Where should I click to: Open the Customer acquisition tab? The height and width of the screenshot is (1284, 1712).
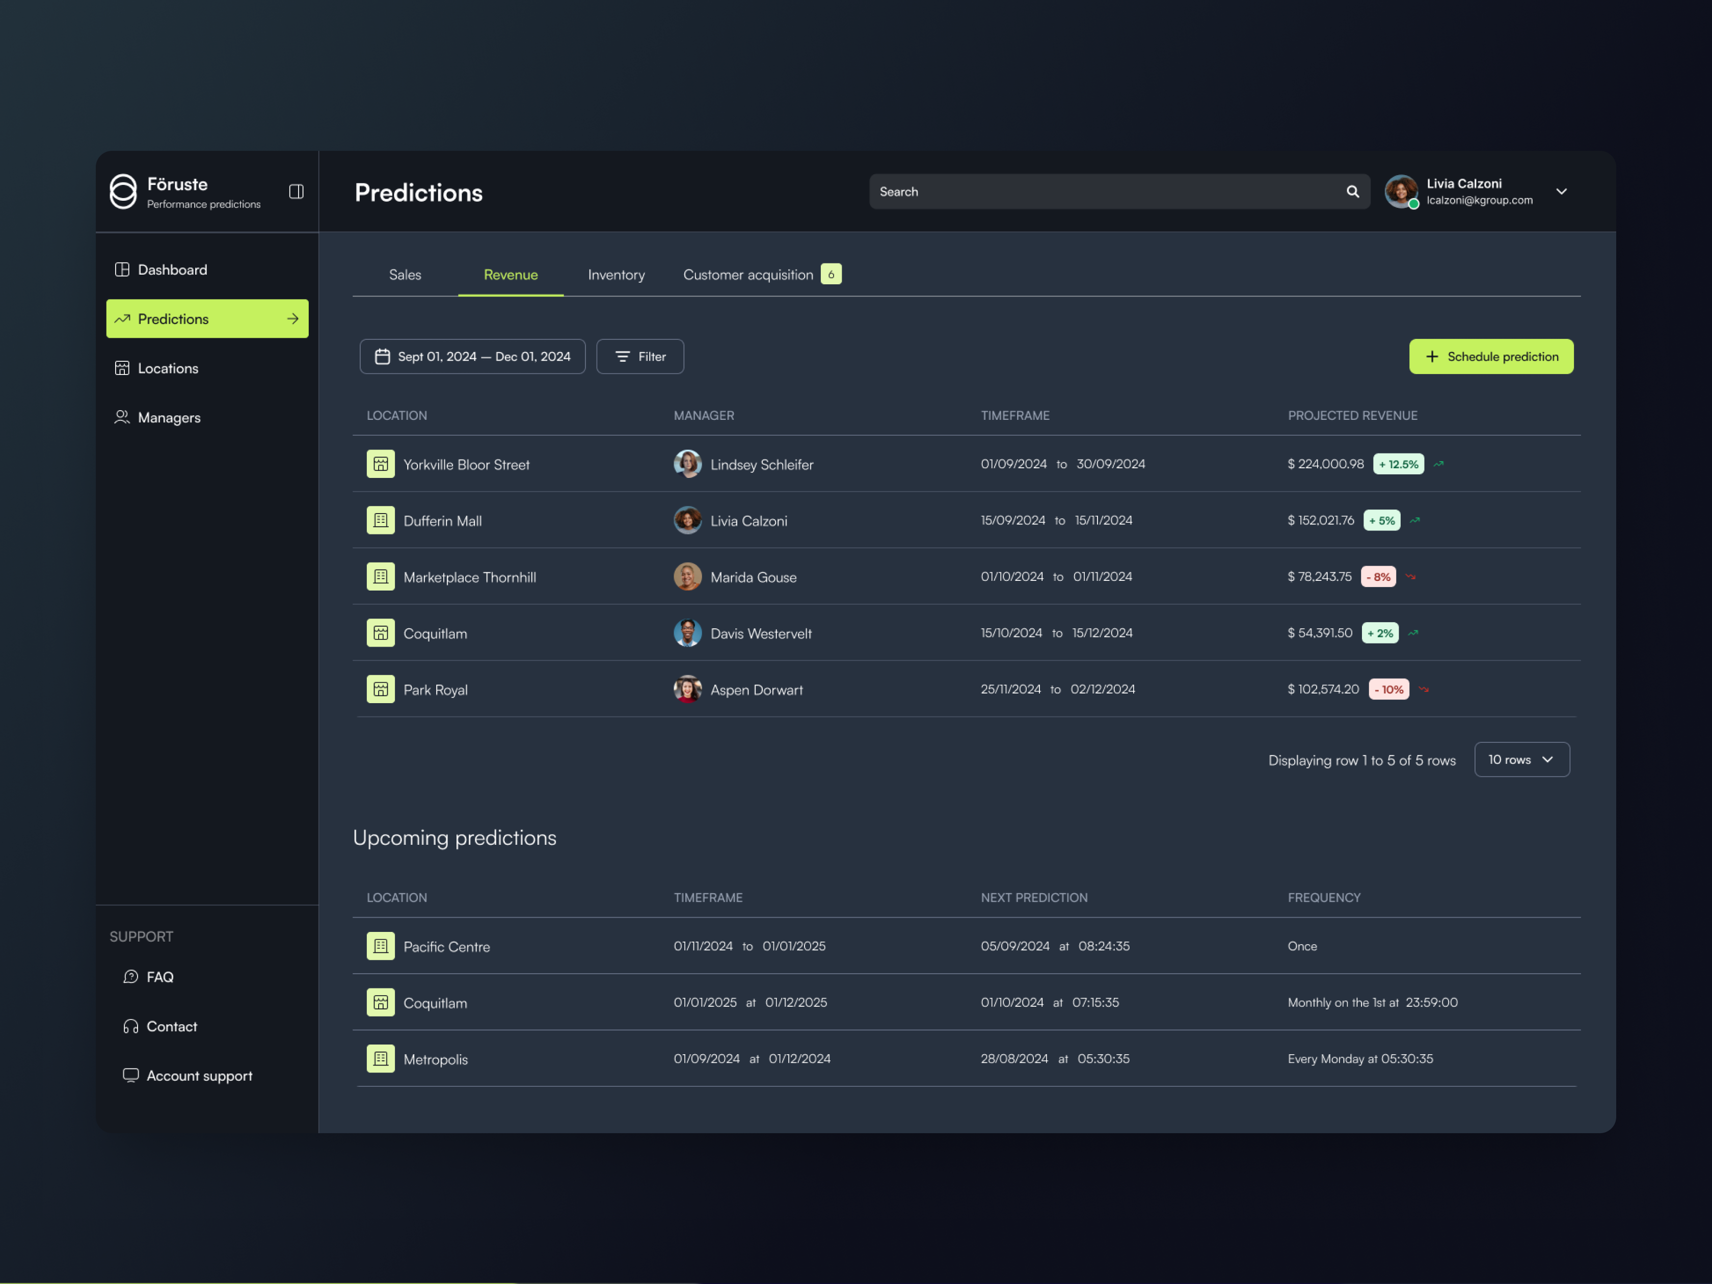(747, 275)
